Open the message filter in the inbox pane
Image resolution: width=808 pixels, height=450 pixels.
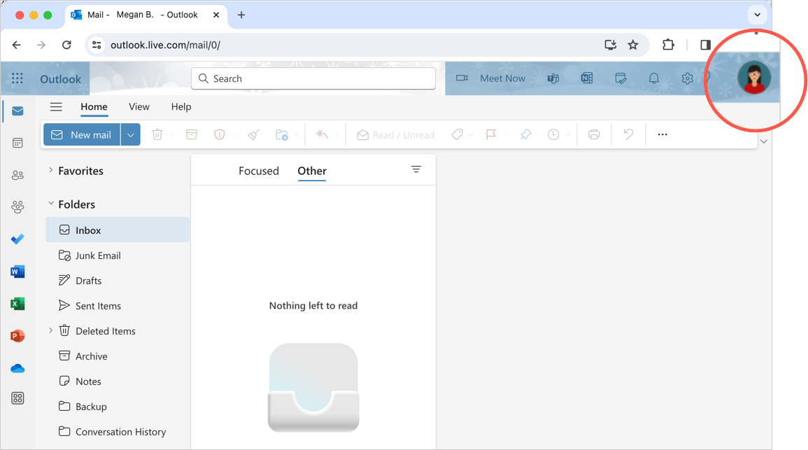click(416, 169)
